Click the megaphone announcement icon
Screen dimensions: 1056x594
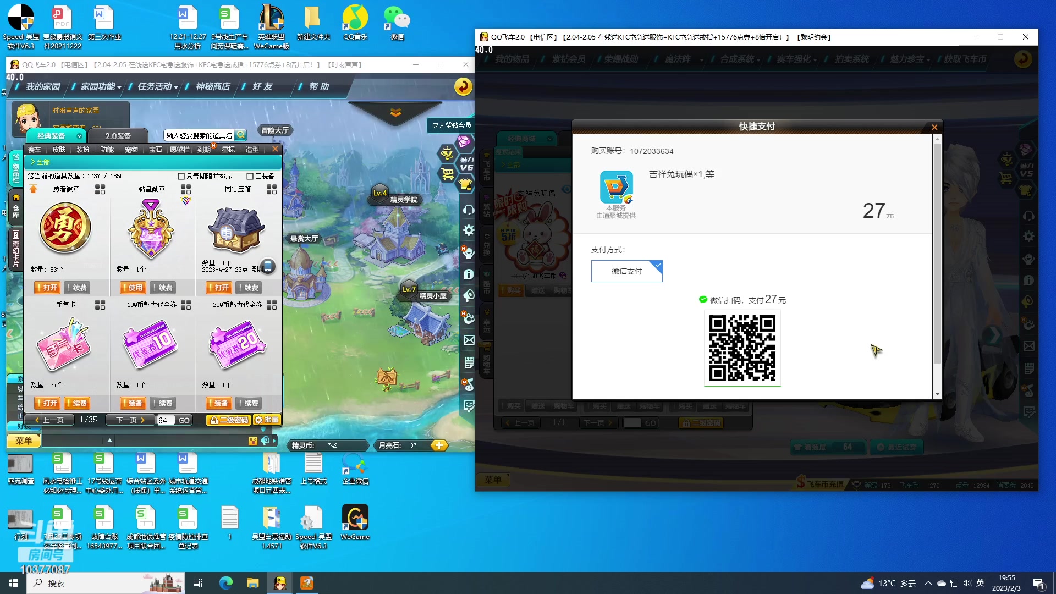tap(469, 296)
